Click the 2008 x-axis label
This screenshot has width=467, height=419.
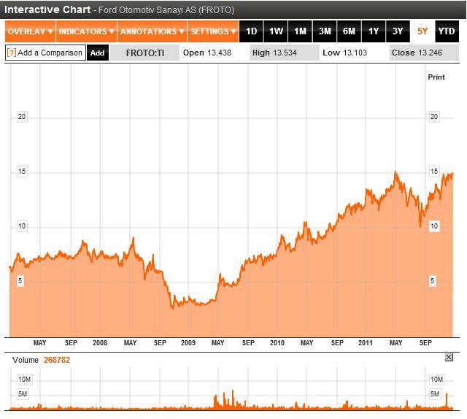(x=100, y=342)
